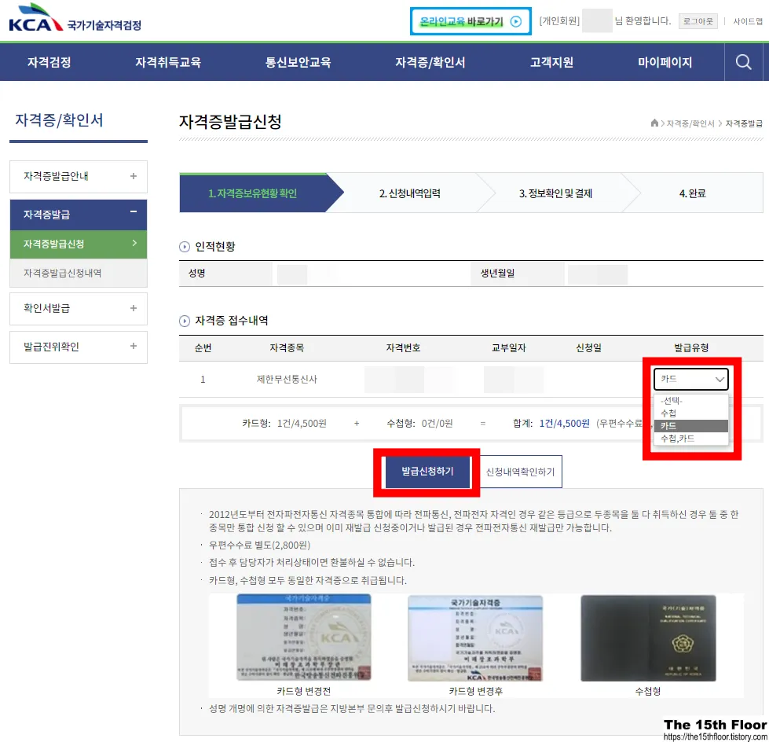This screenshot has width=769, height=742.
Task: Click the 수첩형 sample image
Action: [x=648, y=638]
